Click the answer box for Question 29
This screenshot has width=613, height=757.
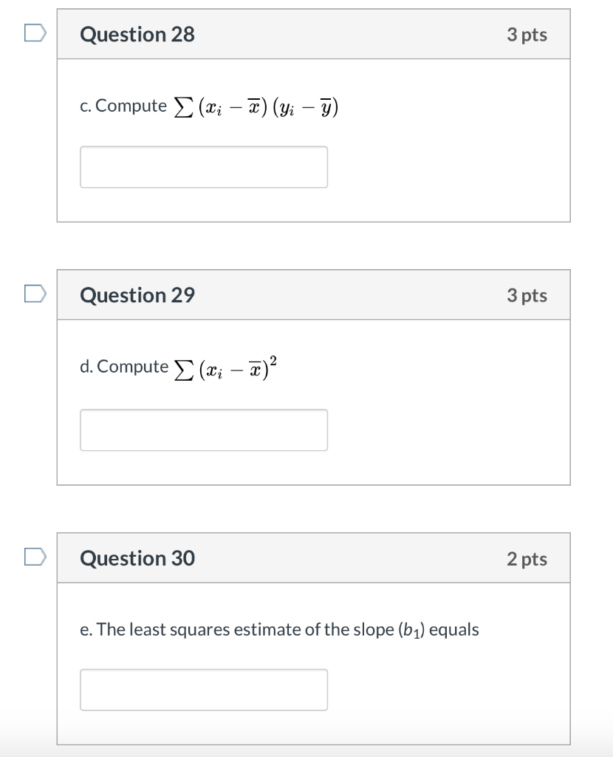pos(204,430)
